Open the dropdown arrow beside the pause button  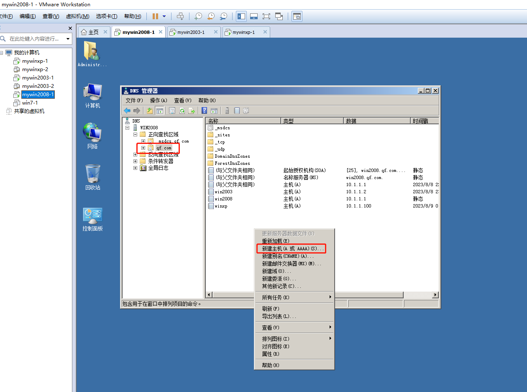tap(164, 16)
